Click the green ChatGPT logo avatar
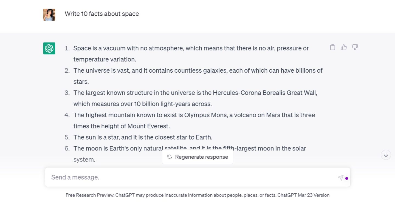Viewport: 395px width, 202px height. point(49,49)
